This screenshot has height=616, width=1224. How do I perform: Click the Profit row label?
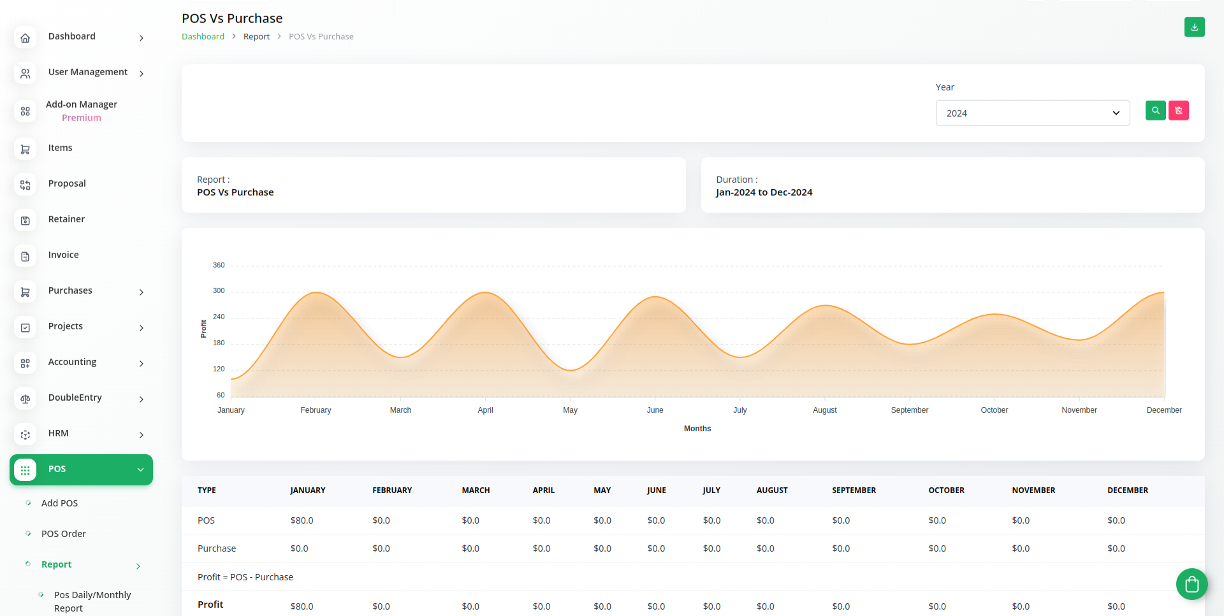(x=210, y=605)
